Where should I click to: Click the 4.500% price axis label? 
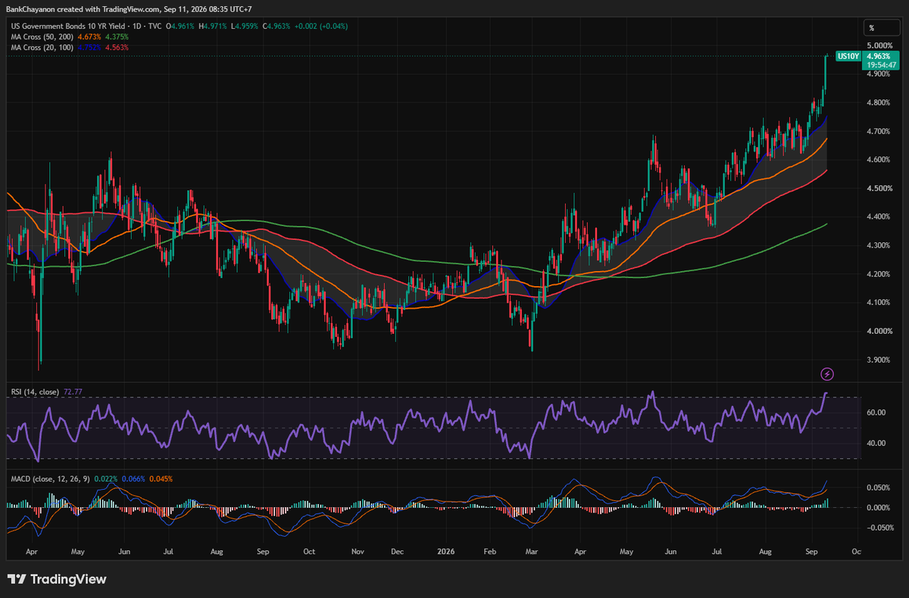point(879,188)
